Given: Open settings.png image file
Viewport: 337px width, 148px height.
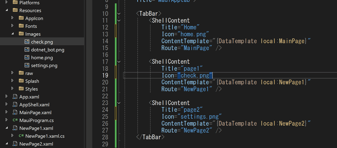Looking at the screenshot, I should pyautogui.click(x=44, y=66).
